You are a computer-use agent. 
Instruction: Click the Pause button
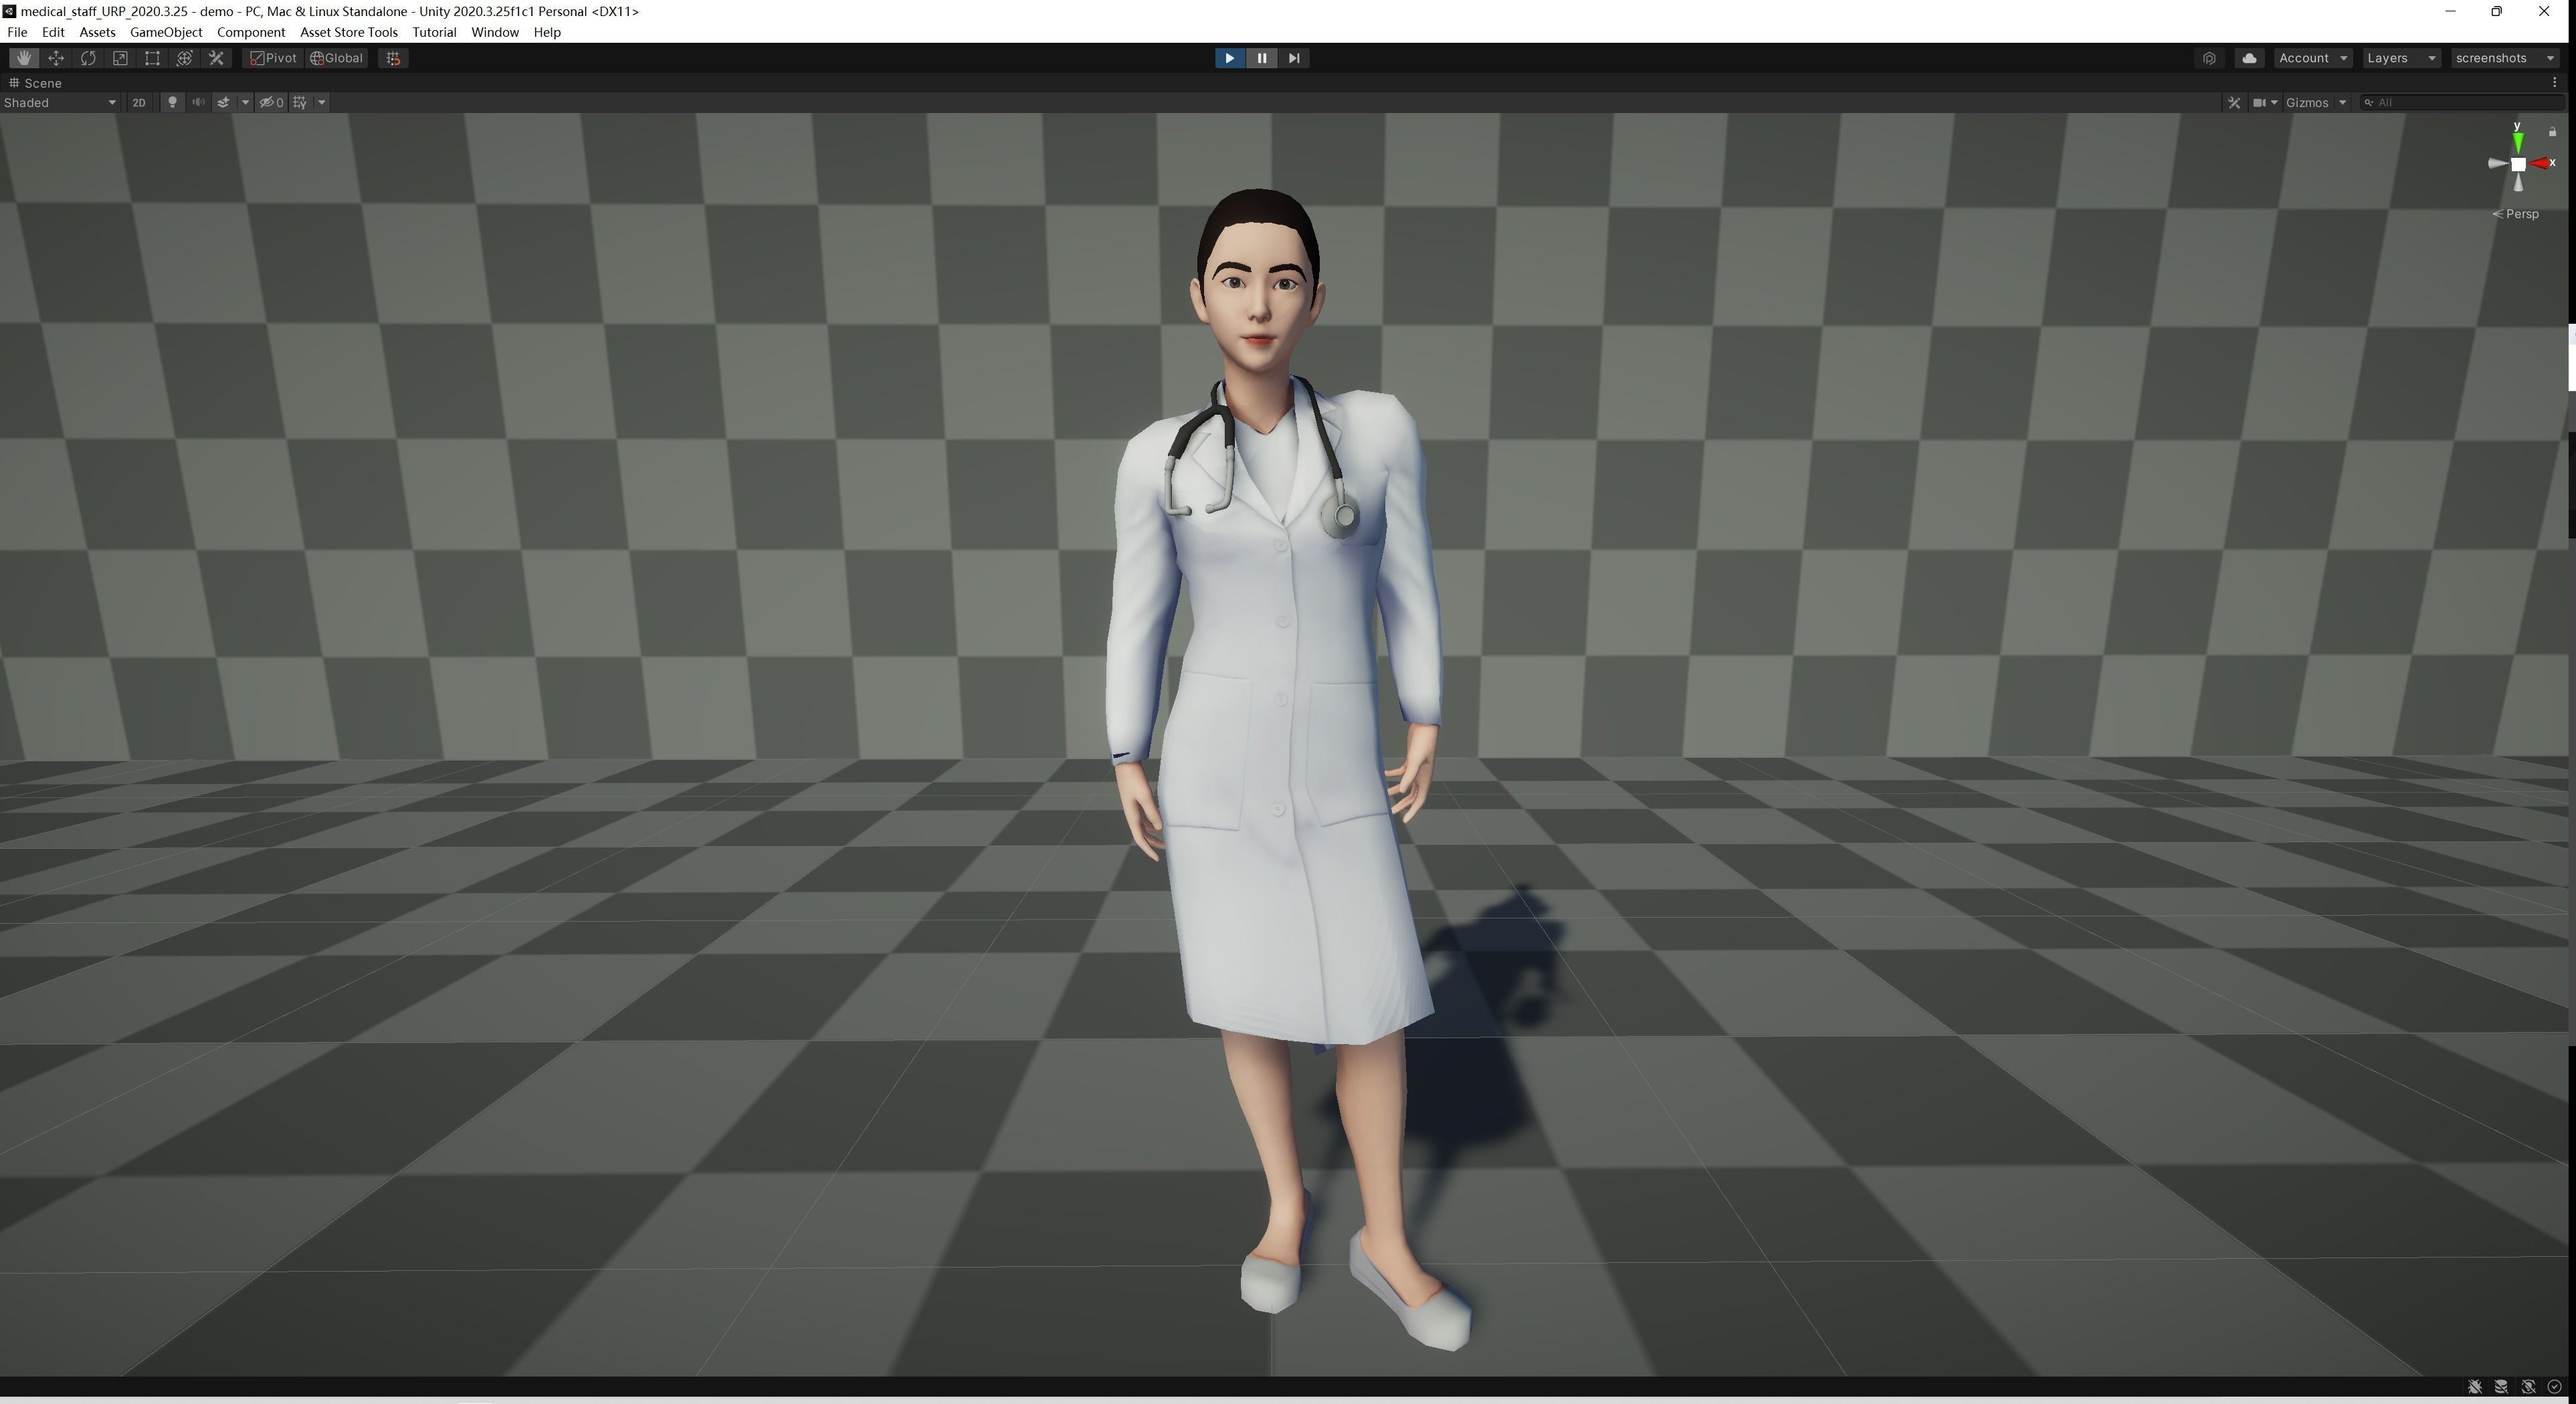pos(1261,58)
